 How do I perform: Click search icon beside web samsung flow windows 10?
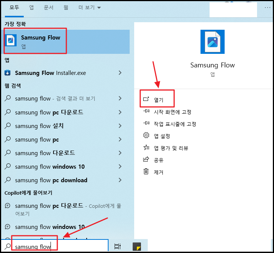tap(8, 166)
